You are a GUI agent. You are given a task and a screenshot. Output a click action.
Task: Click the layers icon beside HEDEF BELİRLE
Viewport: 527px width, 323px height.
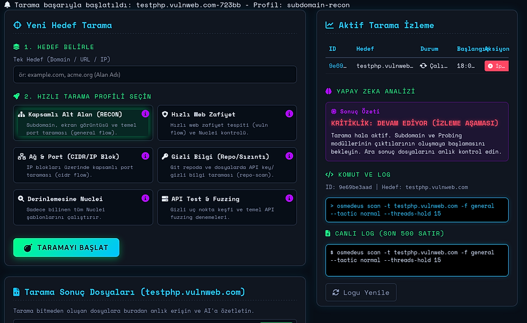coord(17,47)
